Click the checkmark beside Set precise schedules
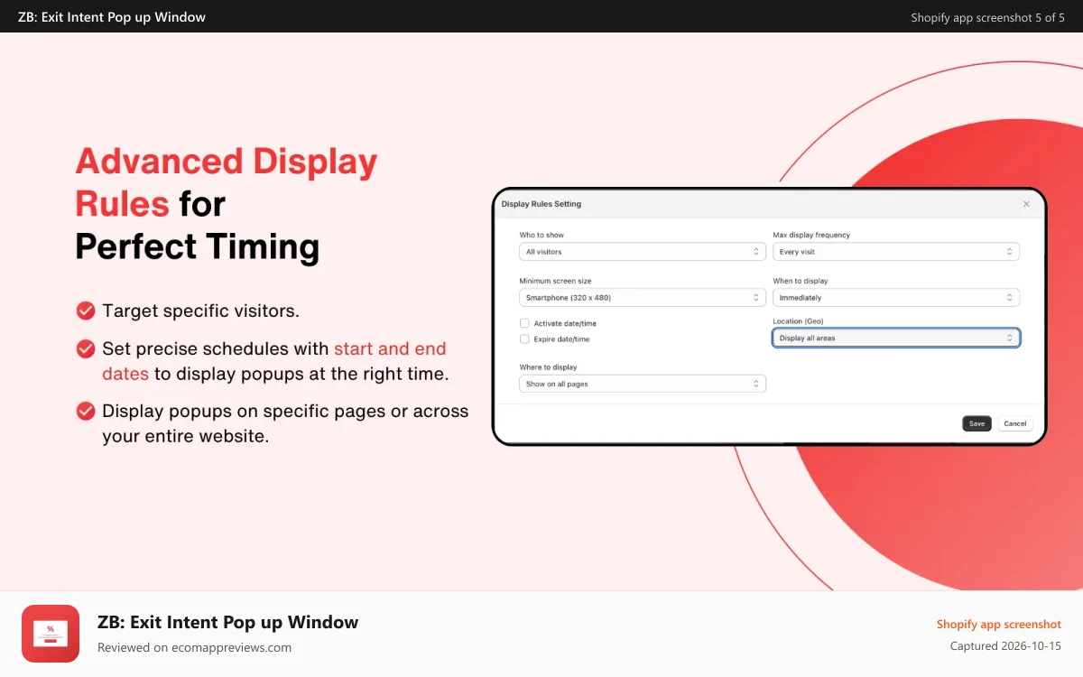This screenshot has height=677, width=1083. click(x=86, y=348)
